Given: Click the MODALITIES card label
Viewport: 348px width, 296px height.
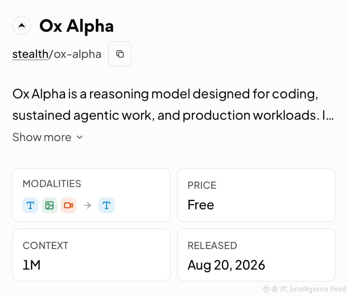Looking at the screenshot, I should 52,184.
